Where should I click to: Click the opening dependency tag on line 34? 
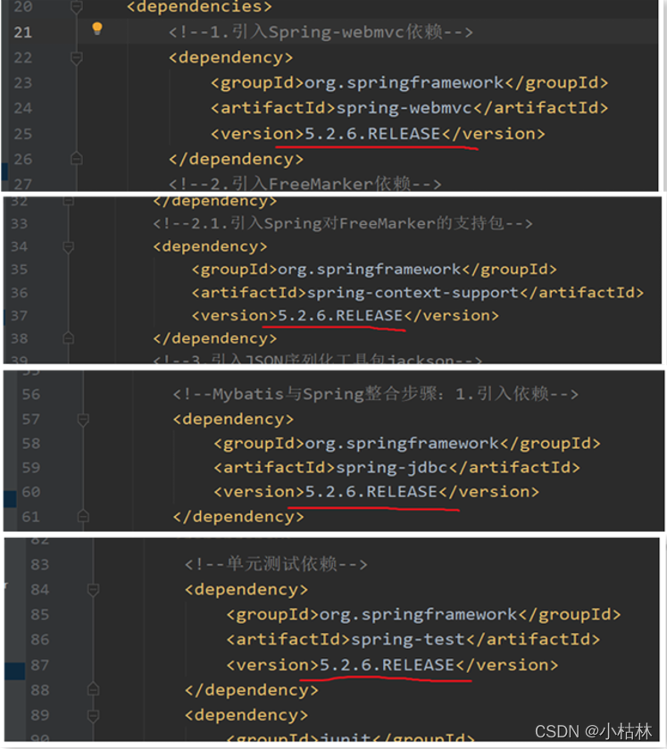point(210,246)
